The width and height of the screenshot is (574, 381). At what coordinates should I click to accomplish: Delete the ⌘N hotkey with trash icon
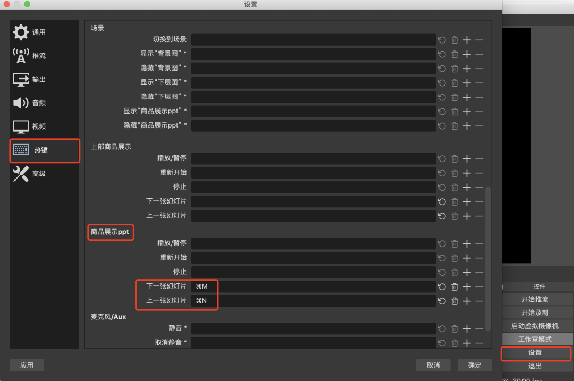tap(454, 301)
